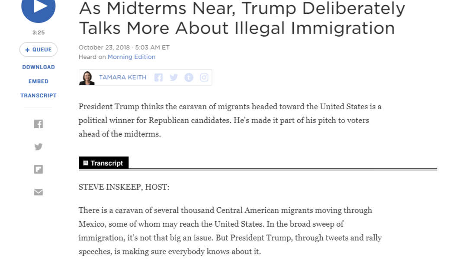Download the audio file

pos(38,67)
